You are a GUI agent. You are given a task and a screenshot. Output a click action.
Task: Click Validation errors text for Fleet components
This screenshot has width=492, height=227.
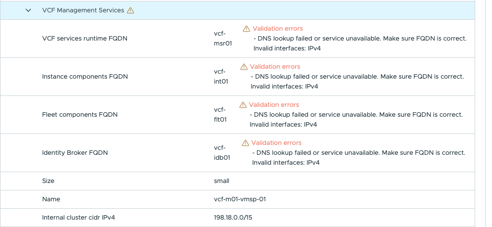tap(274, 105)
